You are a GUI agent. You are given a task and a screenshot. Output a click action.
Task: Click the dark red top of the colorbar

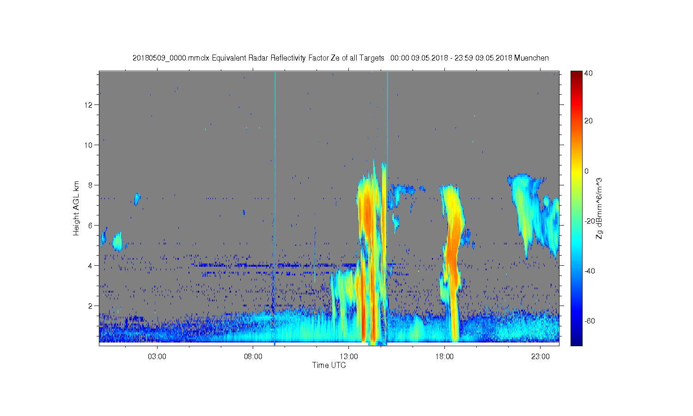tap(576, 75)
